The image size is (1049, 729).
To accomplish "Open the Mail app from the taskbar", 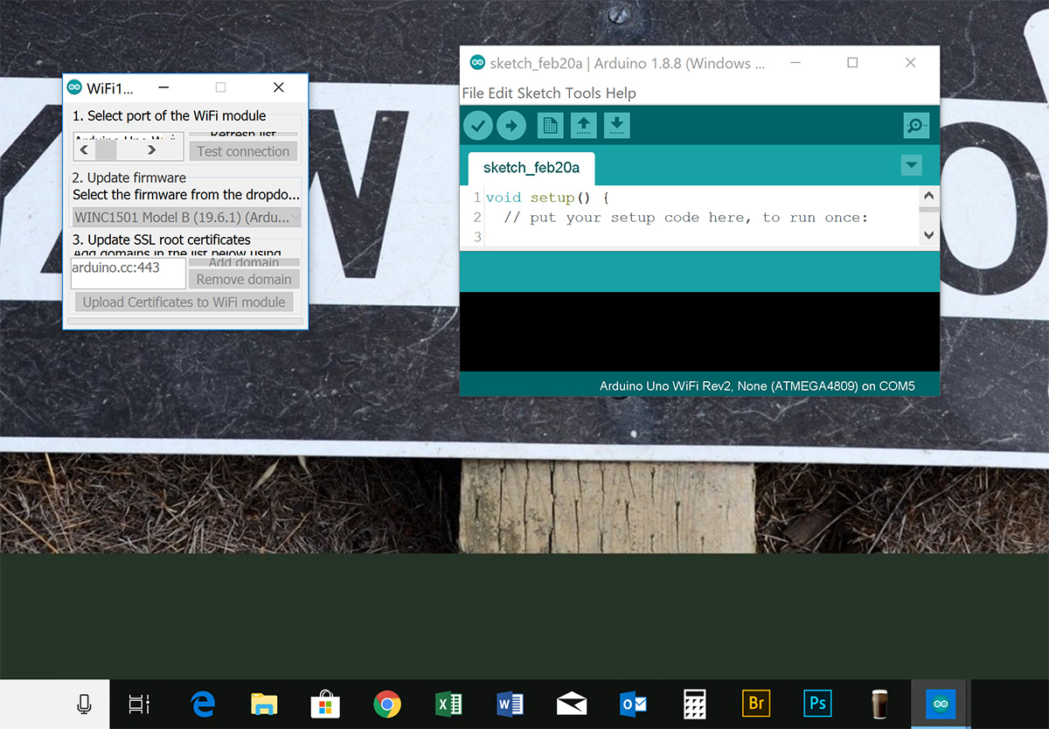I will [x=572, y=704].
